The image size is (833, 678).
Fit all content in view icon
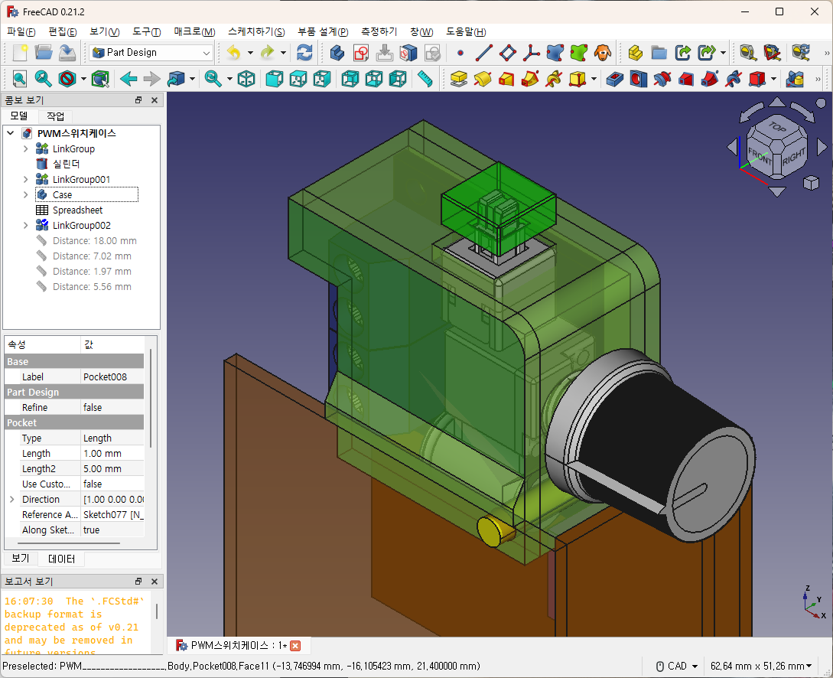(x=20, y=79)
